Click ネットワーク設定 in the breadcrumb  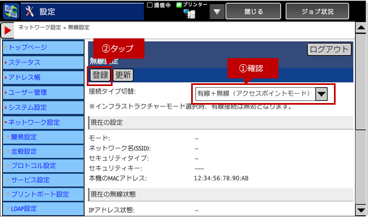pyautogui.click(x=40, y=27)
